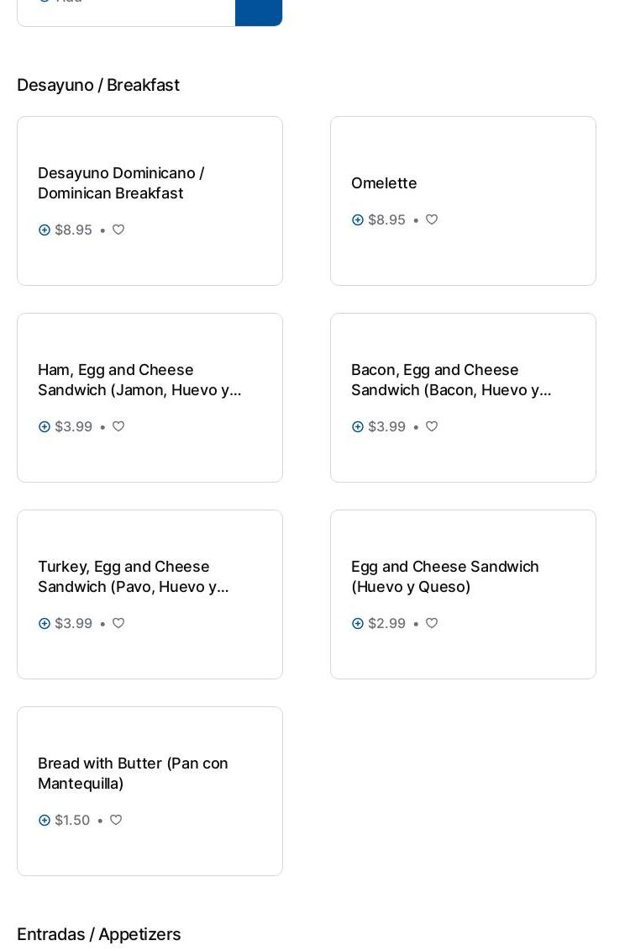Favorite the Omelette with heart icon
This screenshot has height=951, width=630.
[x=432, y=219]
